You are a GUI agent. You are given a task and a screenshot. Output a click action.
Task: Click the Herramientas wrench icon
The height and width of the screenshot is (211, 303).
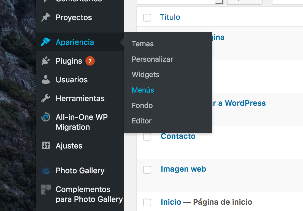46,98
